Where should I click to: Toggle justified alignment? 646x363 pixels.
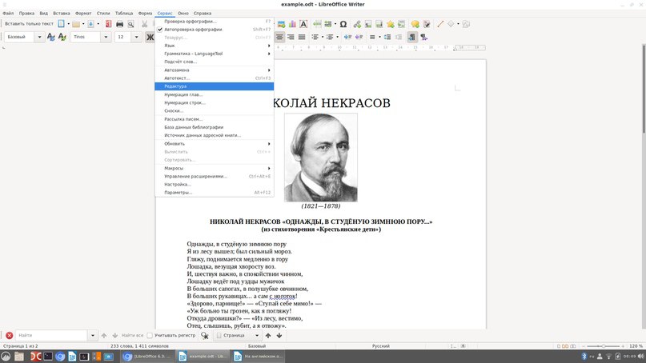point(302,37)
